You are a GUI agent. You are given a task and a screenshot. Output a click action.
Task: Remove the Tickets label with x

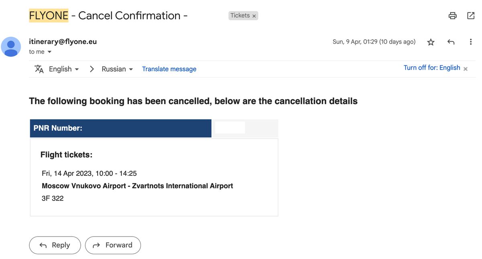coord(254,16)
